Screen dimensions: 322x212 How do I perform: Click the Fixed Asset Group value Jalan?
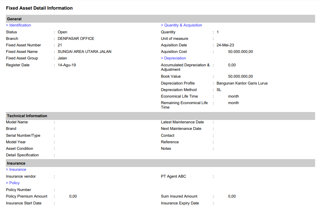(62, 58)
